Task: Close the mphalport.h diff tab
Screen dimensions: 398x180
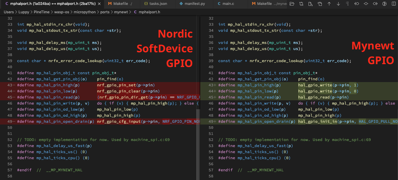Action: coord(99,4)
